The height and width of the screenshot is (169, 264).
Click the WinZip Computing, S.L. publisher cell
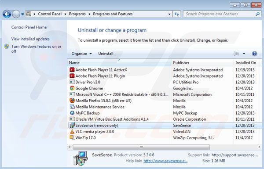pos(194,138)
